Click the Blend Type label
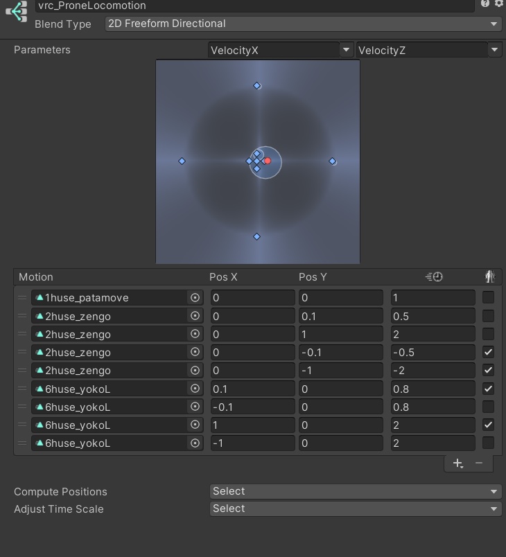 click(x=63, y=24)
